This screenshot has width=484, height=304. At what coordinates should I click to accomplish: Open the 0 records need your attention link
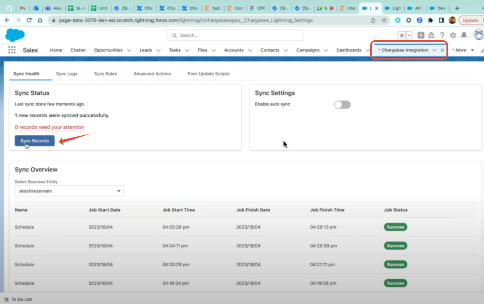click(50, 127)
